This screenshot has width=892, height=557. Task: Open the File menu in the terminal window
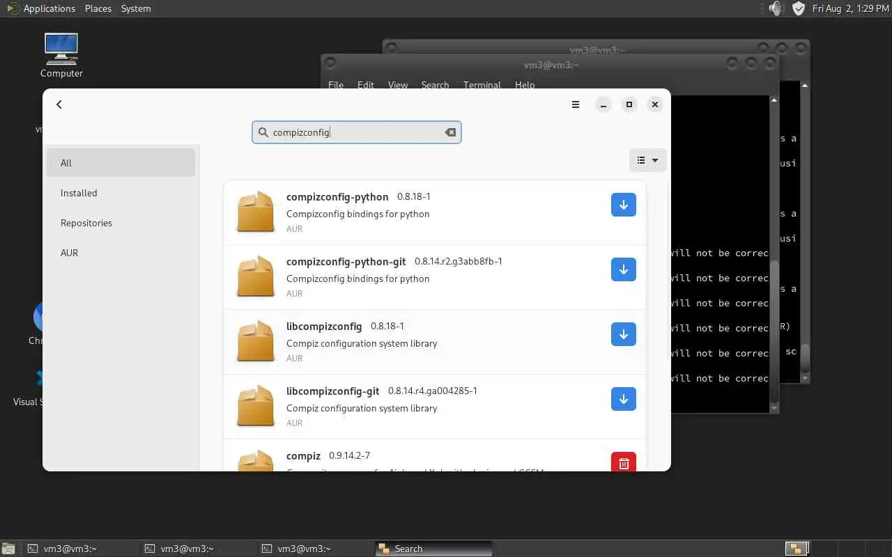336,84
